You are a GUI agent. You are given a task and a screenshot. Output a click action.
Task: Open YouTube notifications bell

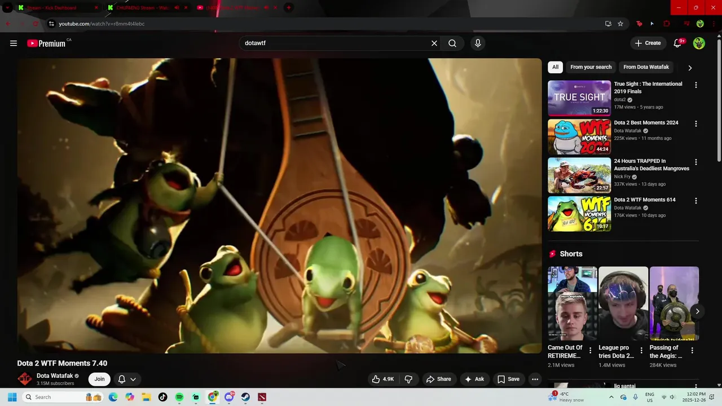678,43
